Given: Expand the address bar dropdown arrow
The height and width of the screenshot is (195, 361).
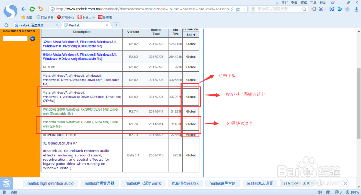Looking at the screenshot, I should [244, 9].
